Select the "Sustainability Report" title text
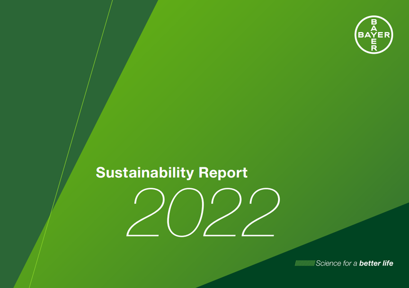Image resolution: width=409 pixels, height=288 pixels. pyautogui.click(x=172, y=173)
